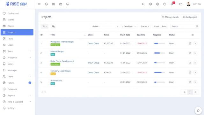Viewport: 204px width, 115px height.
Task: Click the quick add plus circle icon
Action: (150, 4)
